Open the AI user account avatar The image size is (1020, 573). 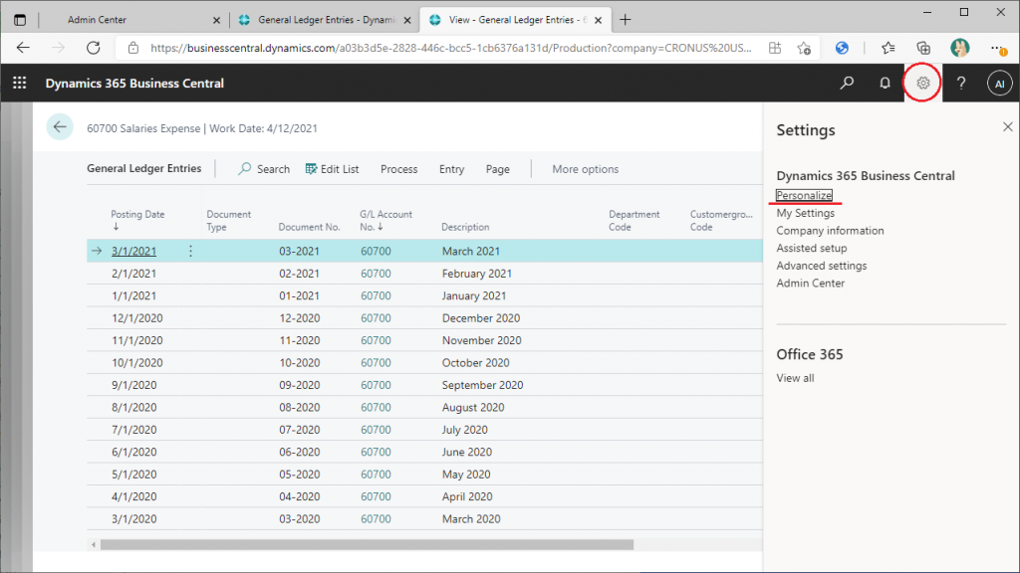(x=999, y=84)
